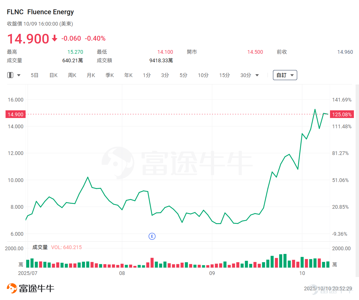Click the 10 month axis label
359x300 pixels.
point(302,273)
